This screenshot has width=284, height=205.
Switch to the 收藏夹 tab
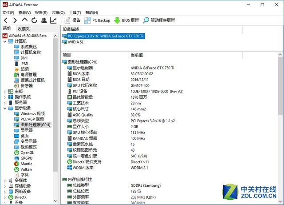click(24, 29)
